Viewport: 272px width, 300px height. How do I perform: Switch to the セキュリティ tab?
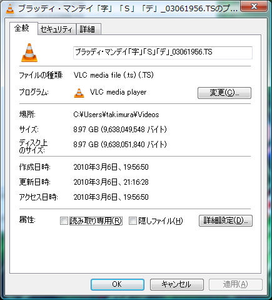tap(56, 29)
